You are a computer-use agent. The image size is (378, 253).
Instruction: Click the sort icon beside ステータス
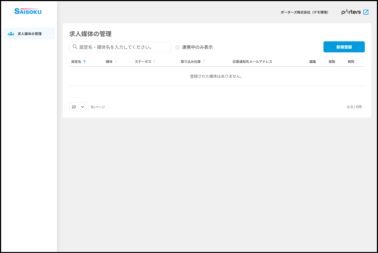(154, 62)
